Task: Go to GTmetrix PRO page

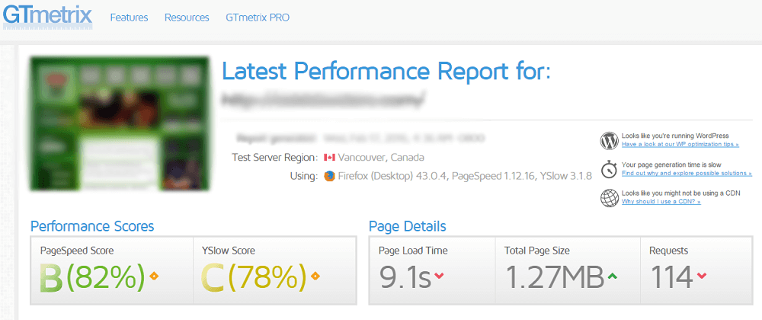Action: coord(258,18)
